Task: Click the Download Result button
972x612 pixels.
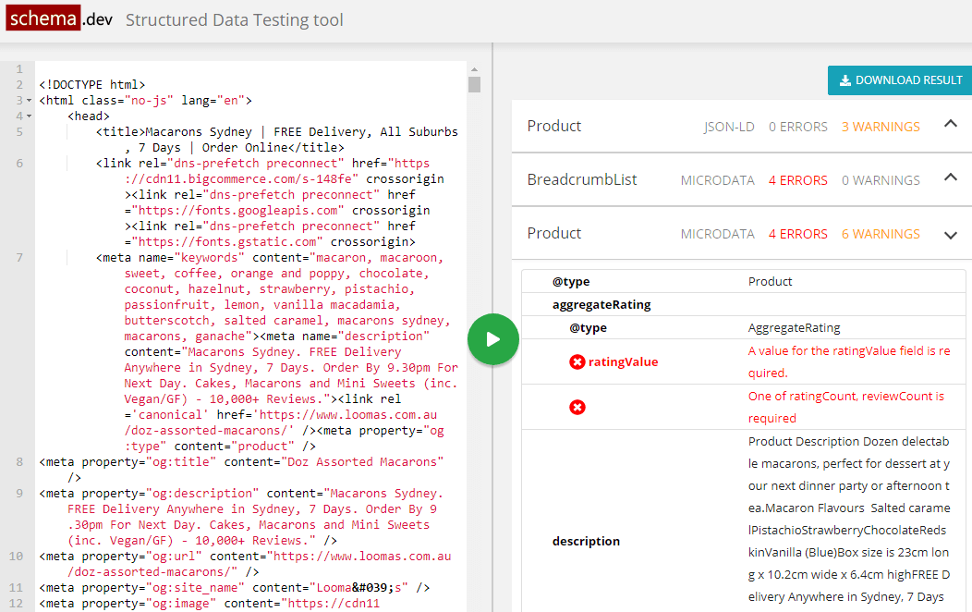Action: (x=900, y=80)
